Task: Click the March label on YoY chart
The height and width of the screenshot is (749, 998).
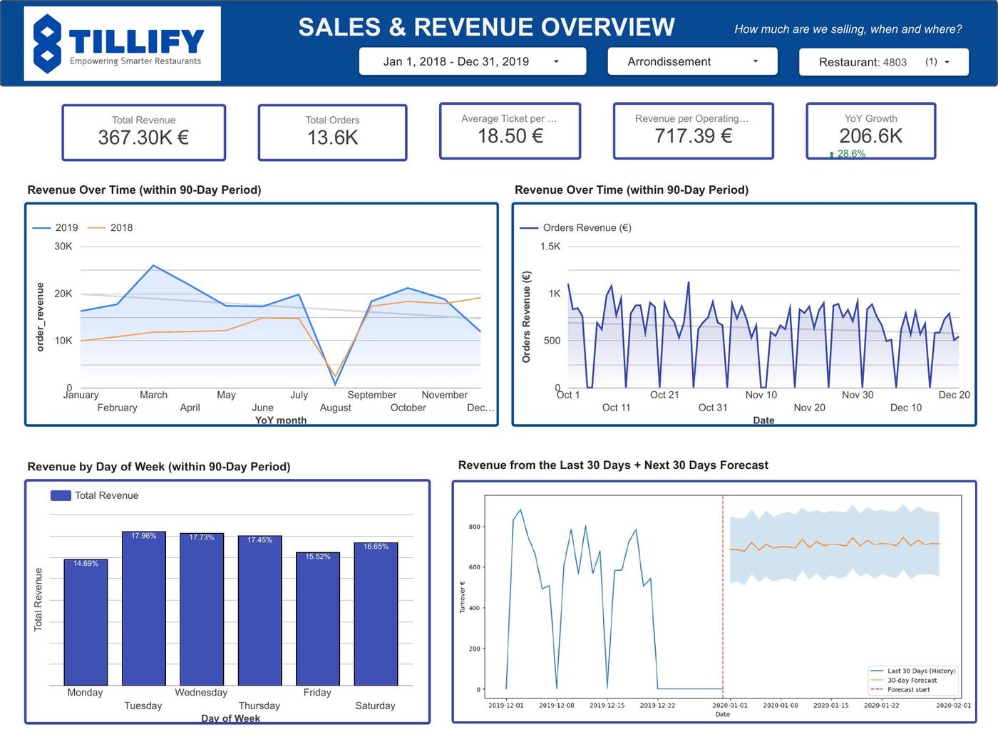Action: [x=153, y=395]
